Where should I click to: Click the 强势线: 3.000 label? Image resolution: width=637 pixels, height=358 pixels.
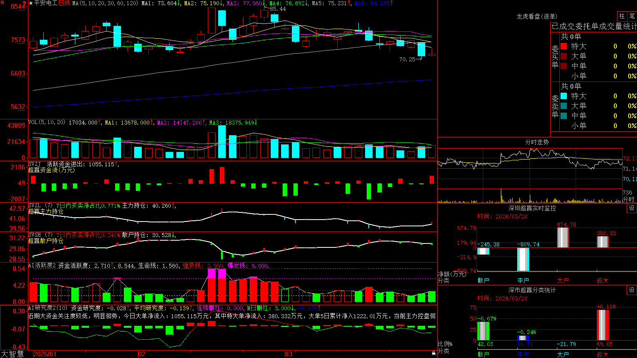pyautogui.click(x=203, y=266)
